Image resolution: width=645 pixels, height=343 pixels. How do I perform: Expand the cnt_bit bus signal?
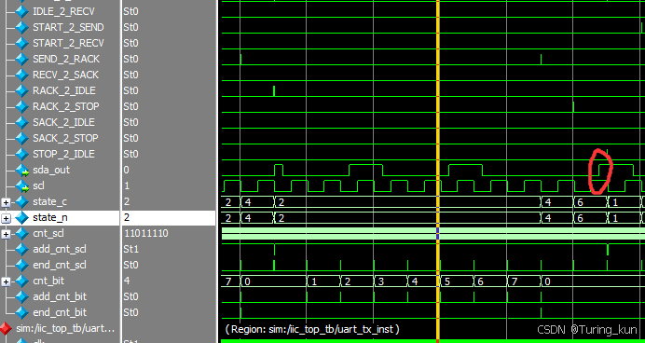6,281
